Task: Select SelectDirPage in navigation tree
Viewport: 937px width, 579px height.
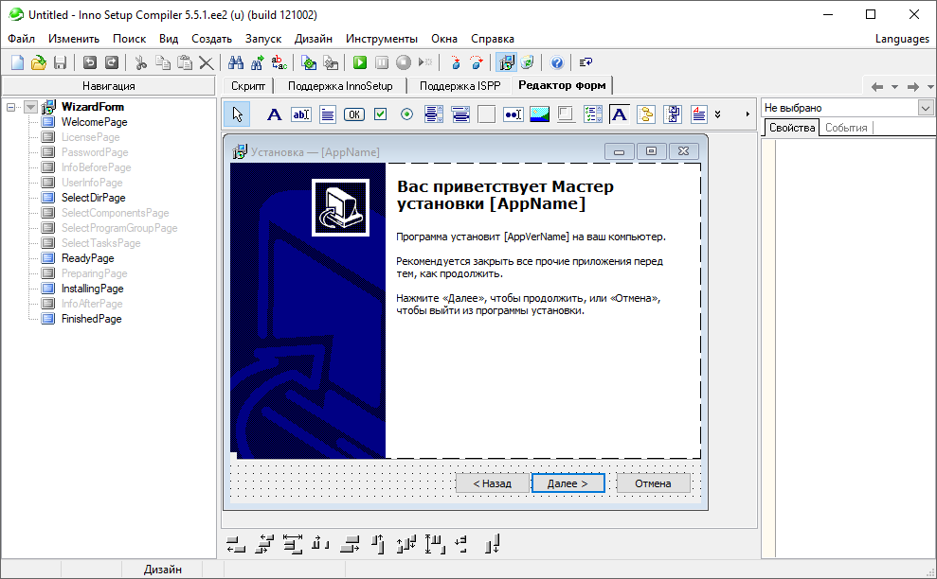Action: (x=93, y=198)
